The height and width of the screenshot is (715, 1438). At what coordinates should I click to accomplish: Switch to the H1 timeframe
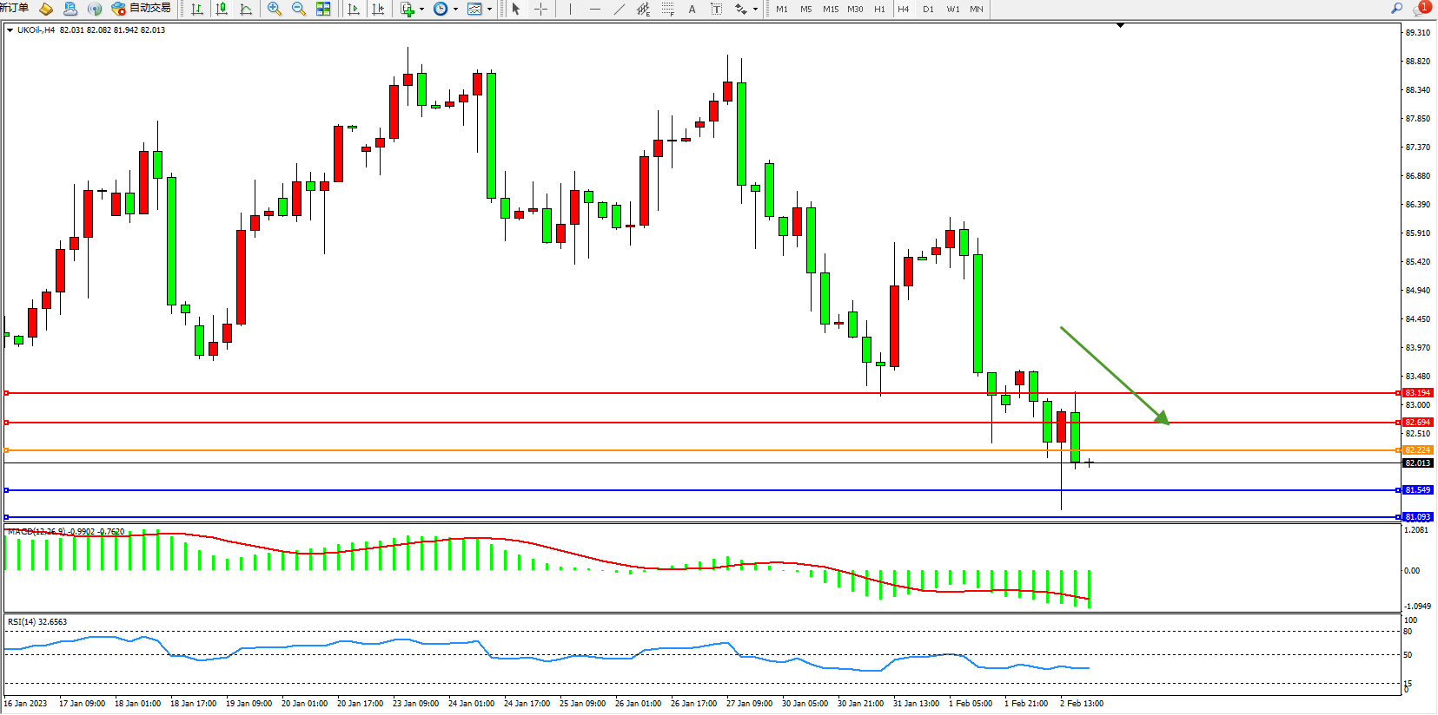[879, 9]
